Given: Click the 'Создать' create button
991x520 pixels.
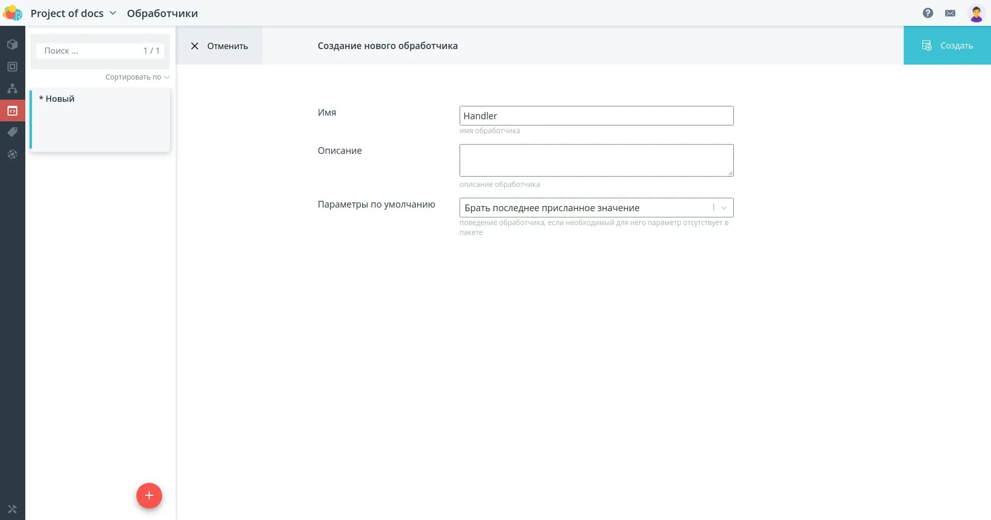Looking at the screenshot, I should point(947,45).
